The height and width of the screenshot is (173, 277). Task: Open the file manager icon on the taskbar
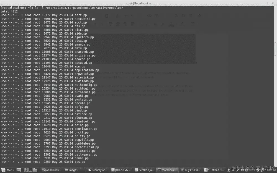point(35,170)
